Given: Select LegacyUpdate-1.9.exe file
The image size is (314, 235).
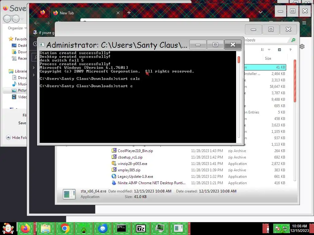Looking at the screenshot, I should (135, 177).
